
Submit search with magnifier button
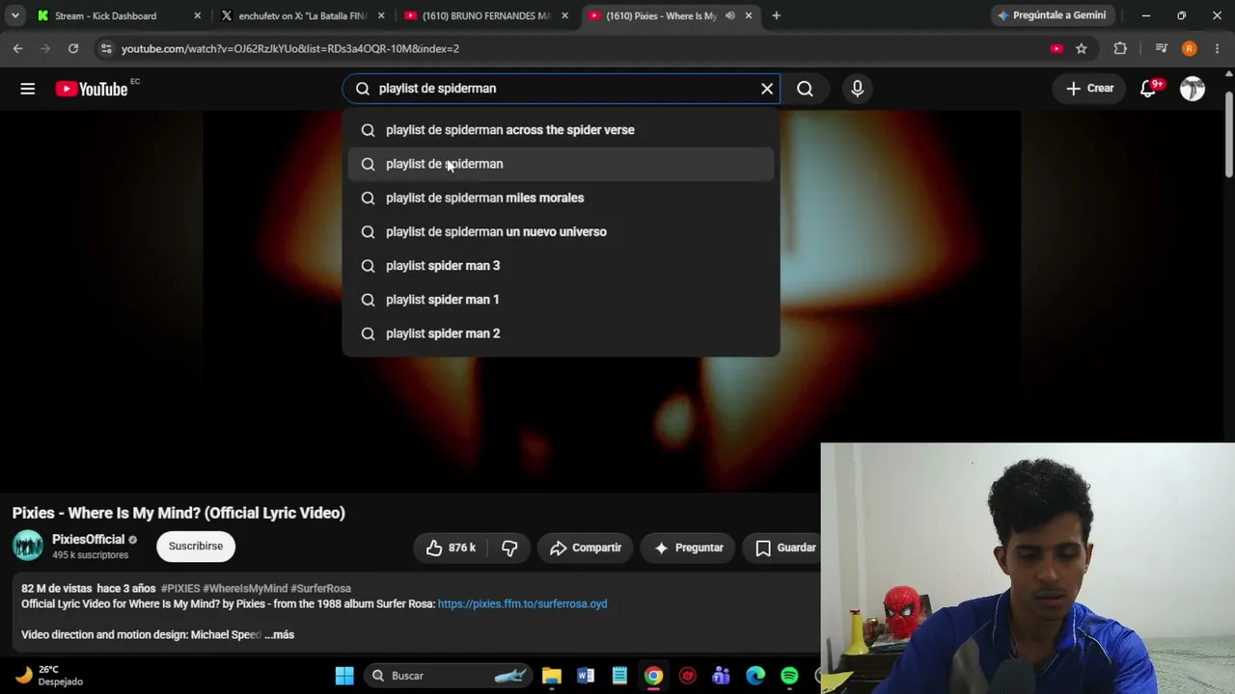(x=805, y=89)
